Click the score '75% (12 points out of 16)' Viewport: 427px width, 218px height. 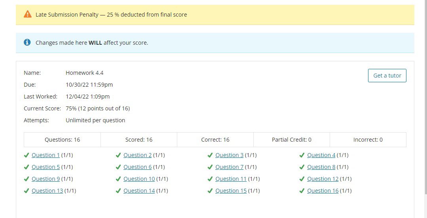tap(98, 108)
